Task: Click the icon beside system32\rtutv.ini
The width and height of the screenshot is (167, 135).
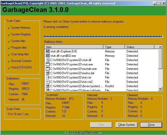Action: (x=48, y=77)
